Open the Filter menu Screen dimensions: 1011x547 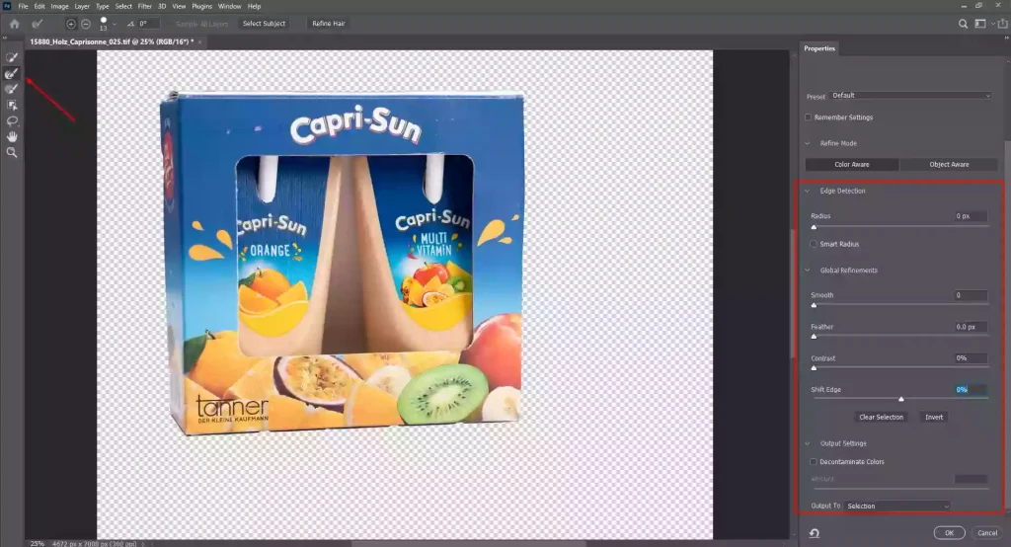(145, 7)
